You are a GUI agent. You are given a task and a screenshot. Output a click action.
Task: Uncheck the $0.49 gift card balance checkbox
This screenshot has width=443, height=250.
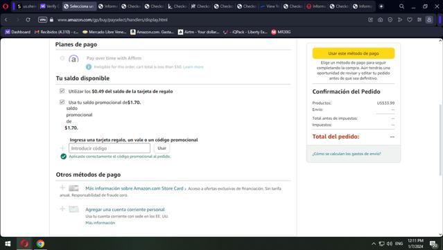click(62, 91)
